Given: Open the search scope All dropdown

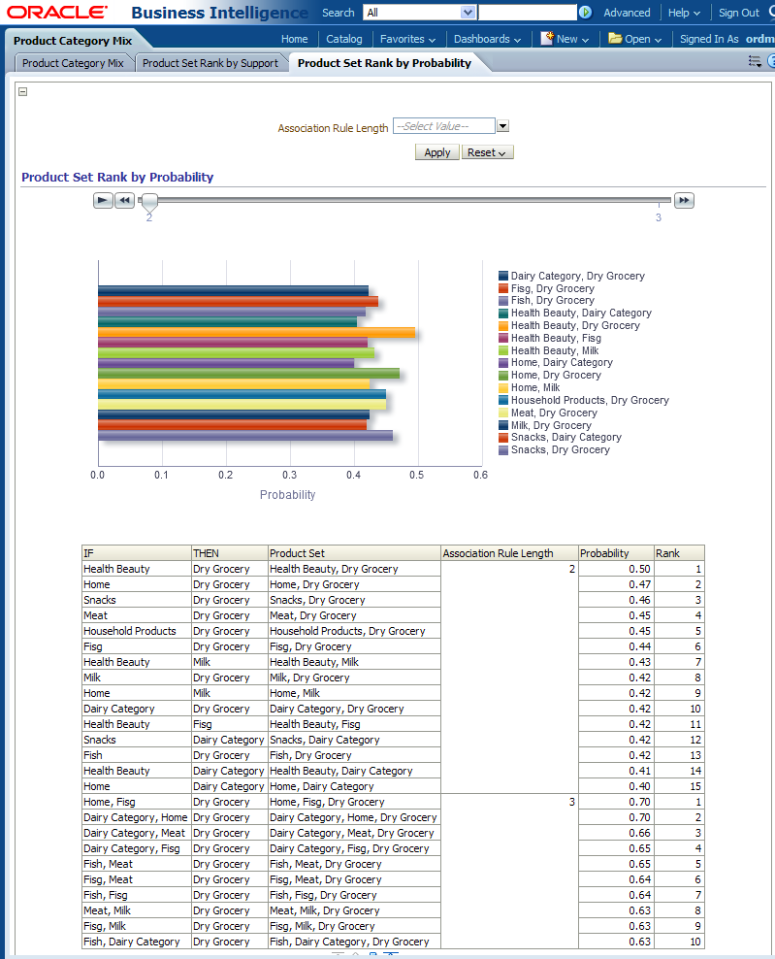Looking at the screenshot, I should click(468, 13).
